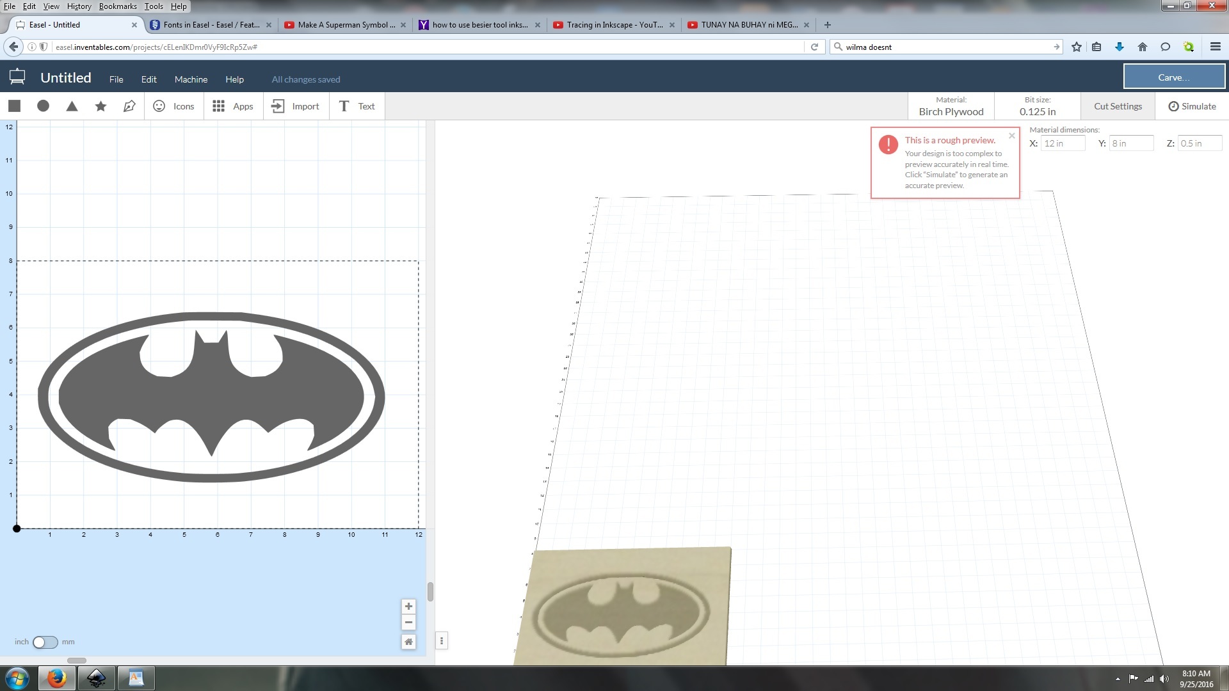
Task: Edit the Z material dimension field
Action: pos(1200,143)
